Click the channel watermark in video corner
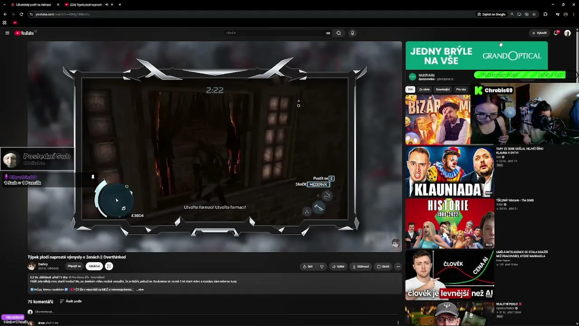 point(395,243)
